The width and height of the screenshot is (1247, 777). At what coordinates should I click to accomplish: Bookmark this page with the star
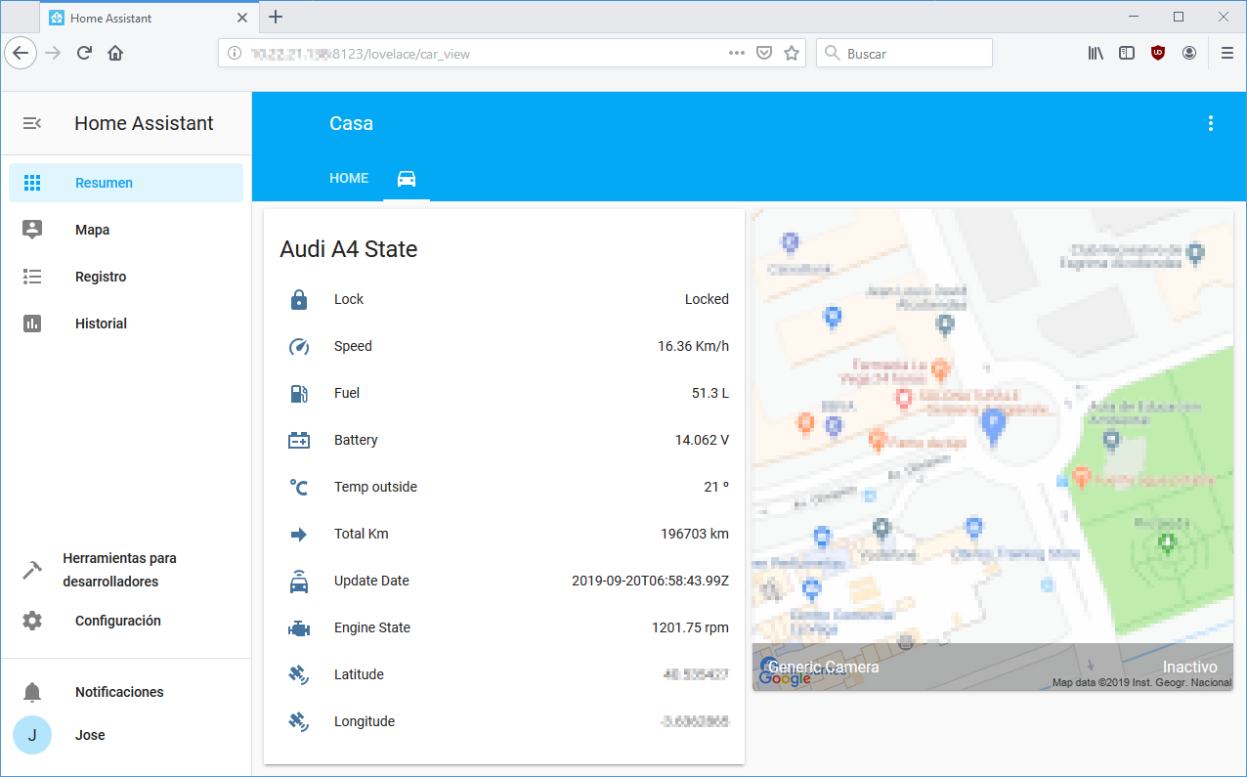[792, 53]
